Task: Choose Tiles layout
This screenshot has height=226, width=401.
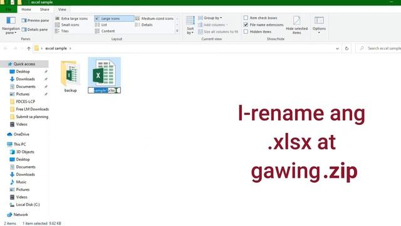Action: tap(62, 31)
